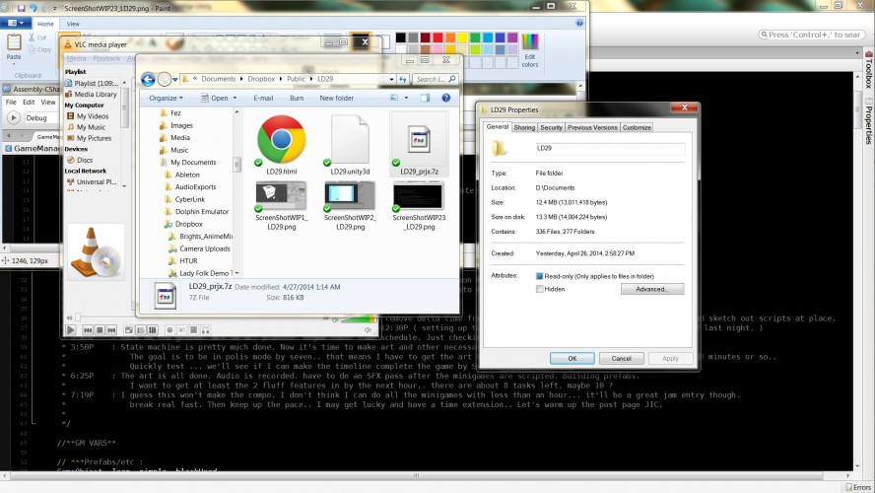Stop playback in VLC
Screen dimensions: 875x493
(100, 330)
